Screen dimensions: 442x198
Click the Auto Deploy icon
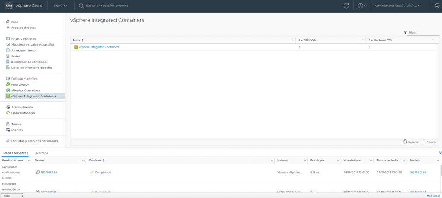(8, 84)
